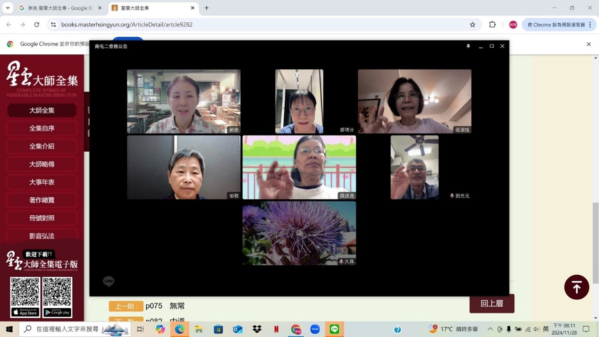Image resolution: width=599 pixels, height=337 pixels.
Task: Click the scroll-to-top arrow button
Action: [576, 287]
